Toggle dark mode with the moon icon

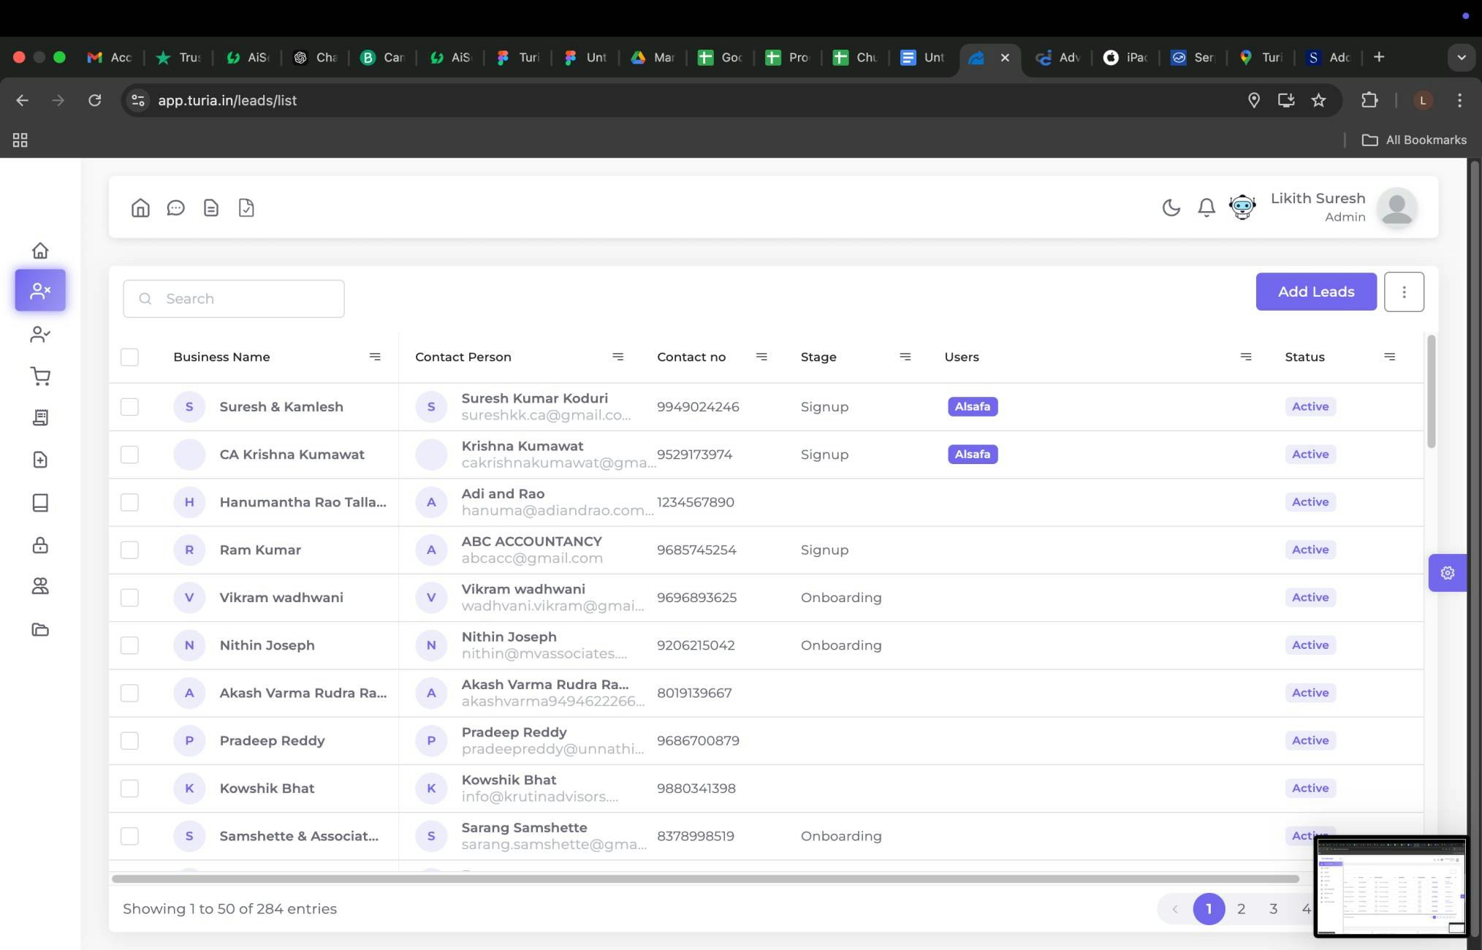click(1171, 208)
